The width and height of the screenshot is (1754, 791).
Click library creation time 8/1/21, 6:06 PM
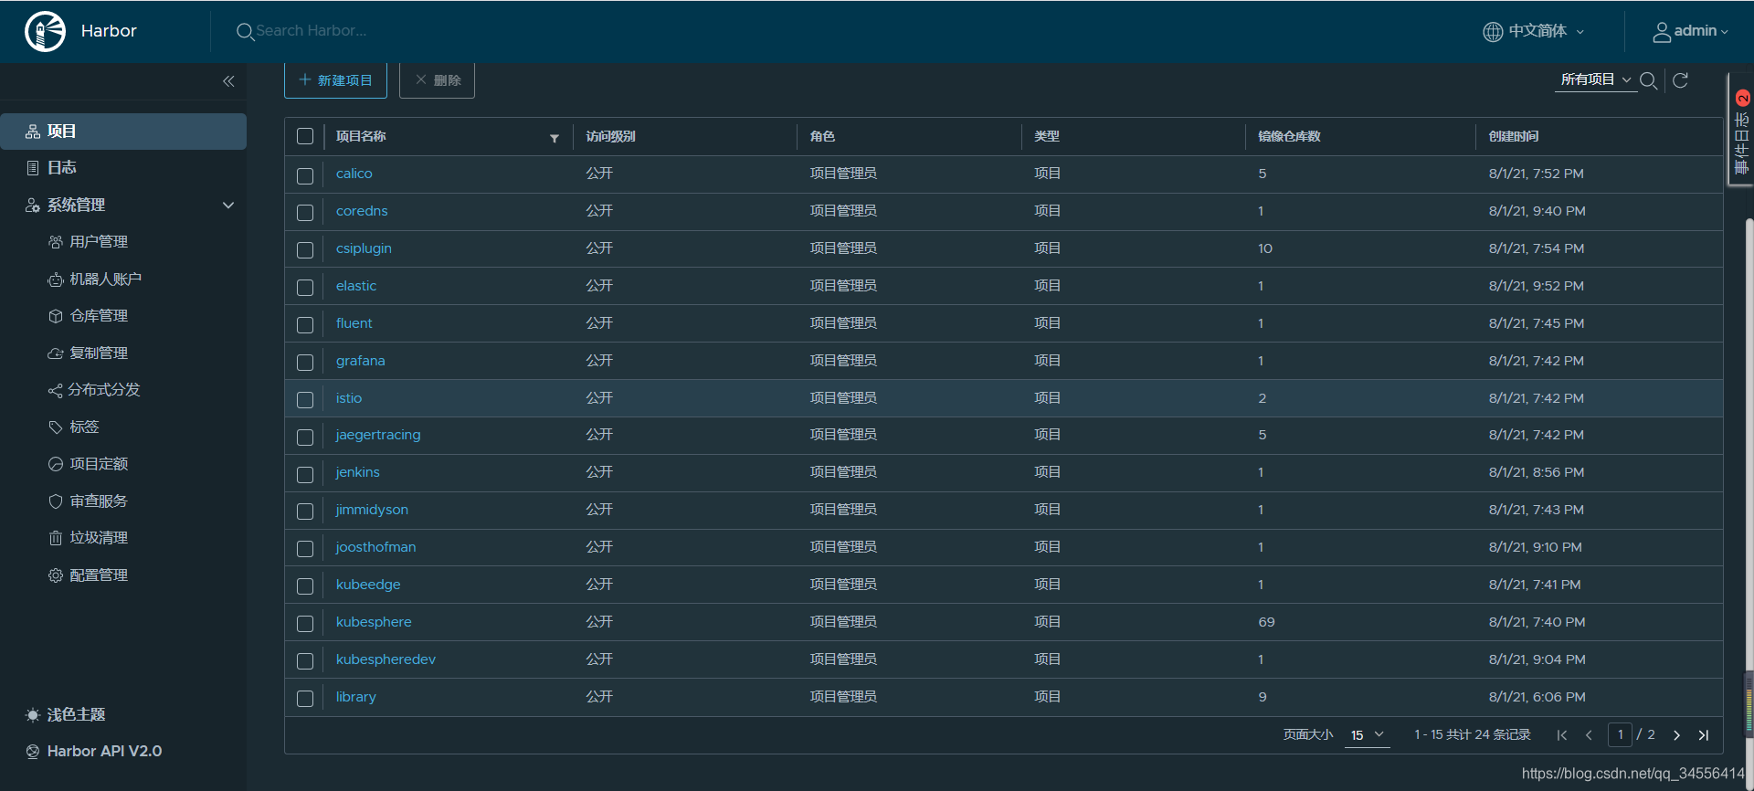pyautogui.click(x=1537, y=697)
